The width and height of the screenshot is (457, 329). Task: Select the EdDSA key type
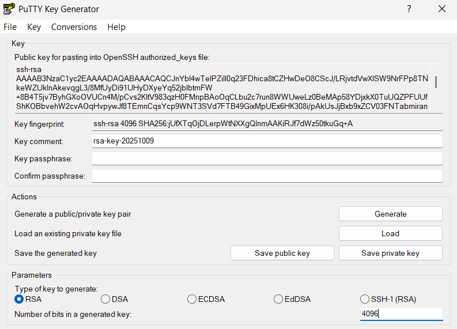(x=292, y=299)
